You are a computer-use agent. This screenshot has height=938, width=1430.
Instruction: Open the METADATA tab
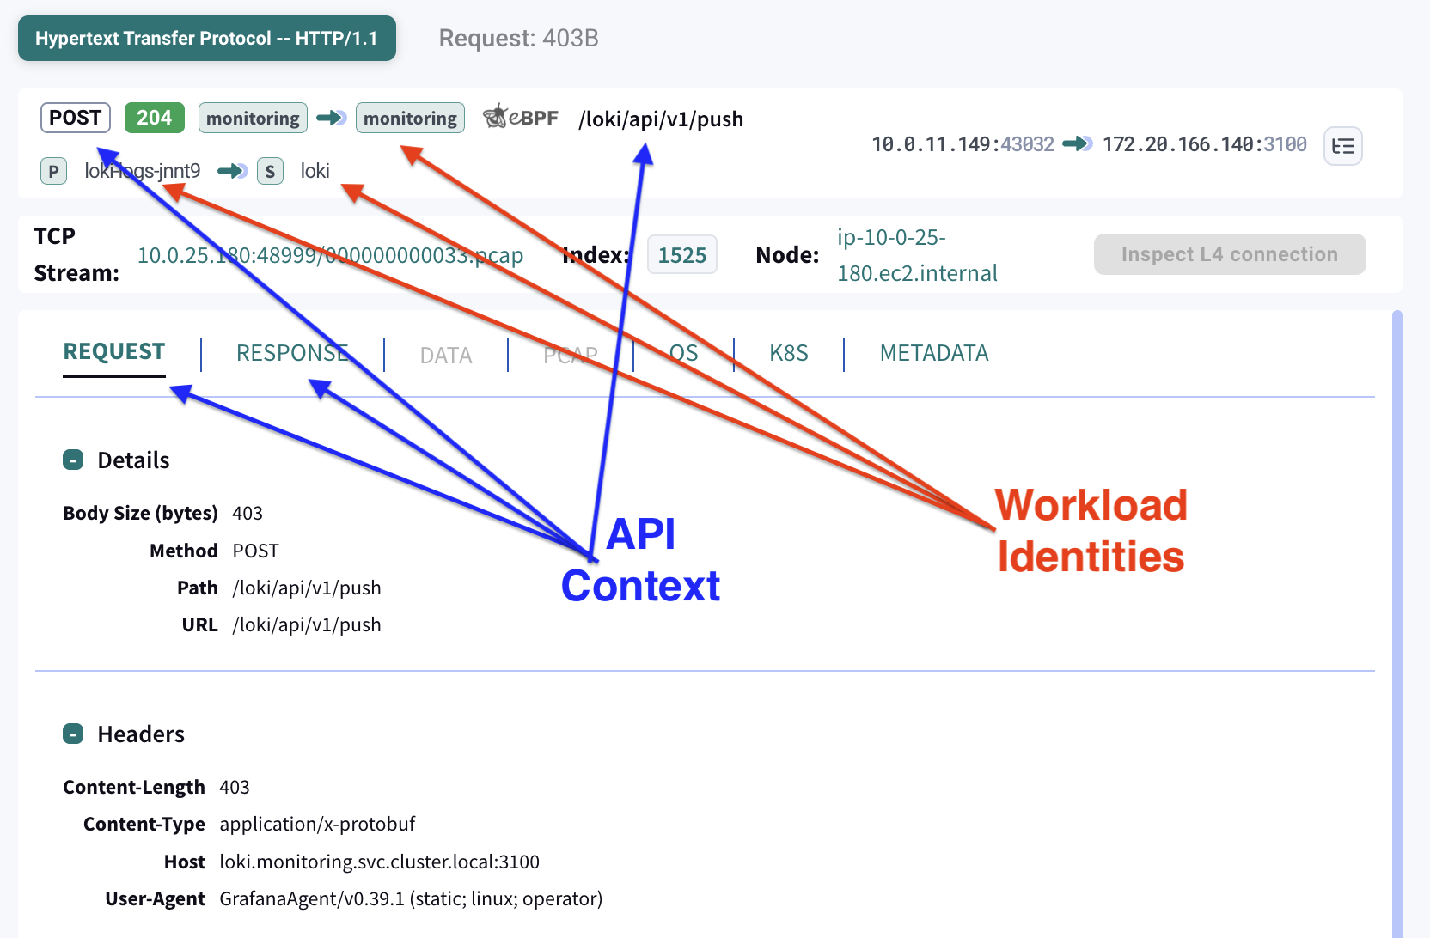tap(934, 353)
